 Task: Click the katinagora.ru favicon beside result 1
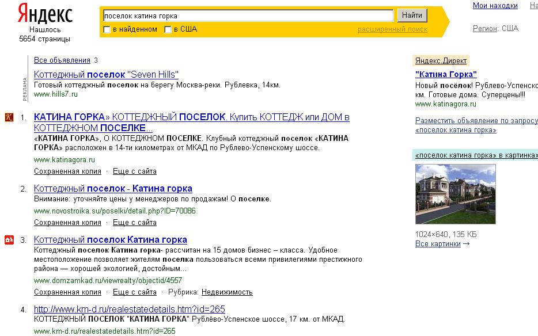9,117
